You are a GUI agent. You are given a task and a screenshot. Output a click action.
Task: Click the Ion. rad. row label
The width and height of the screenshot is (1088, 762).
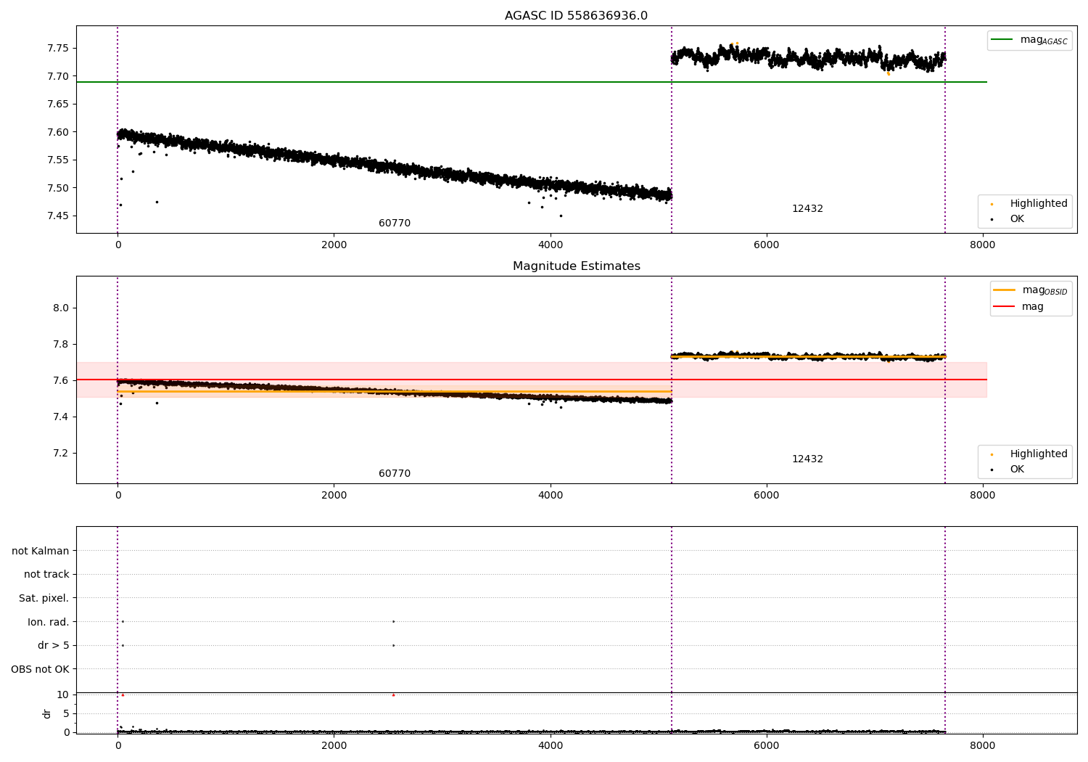[49, 623]
